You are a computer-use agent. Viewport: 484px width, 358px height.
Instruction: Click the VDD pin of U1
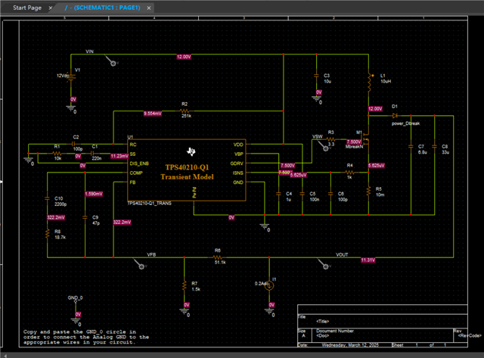click(238, 145)
